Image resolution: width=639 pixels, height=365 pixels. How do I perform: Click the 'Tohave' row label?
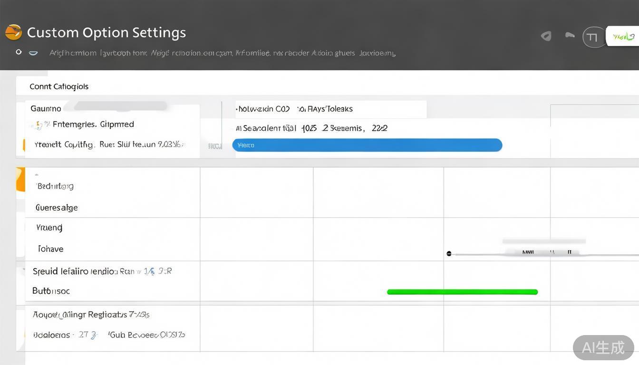[50, 249]
